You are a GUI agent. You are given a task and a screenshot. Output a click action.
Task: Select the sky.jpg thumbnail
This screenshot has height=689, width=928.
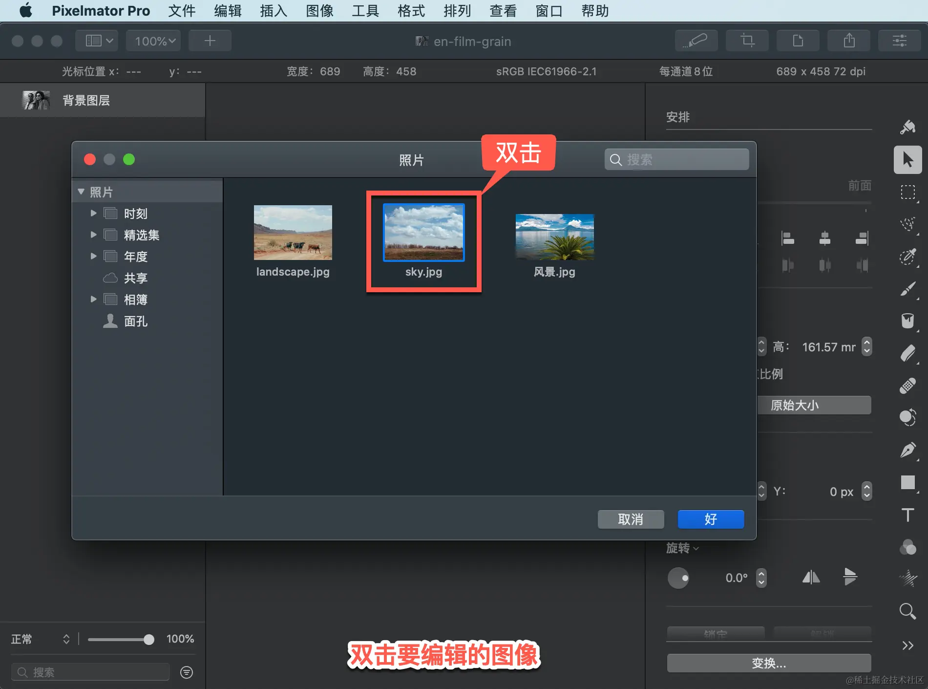[423, 233]
